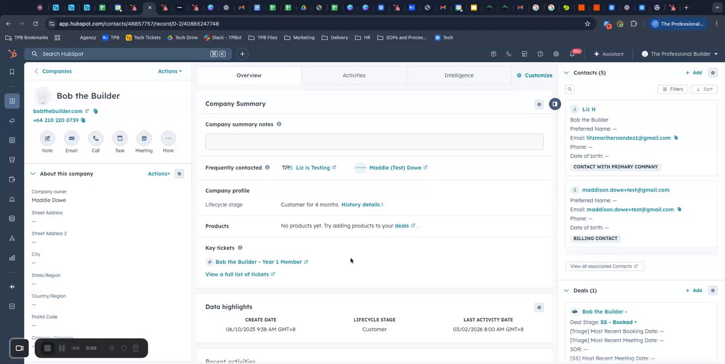Open the company-level Actions dropdown

[x=170, y=71]
